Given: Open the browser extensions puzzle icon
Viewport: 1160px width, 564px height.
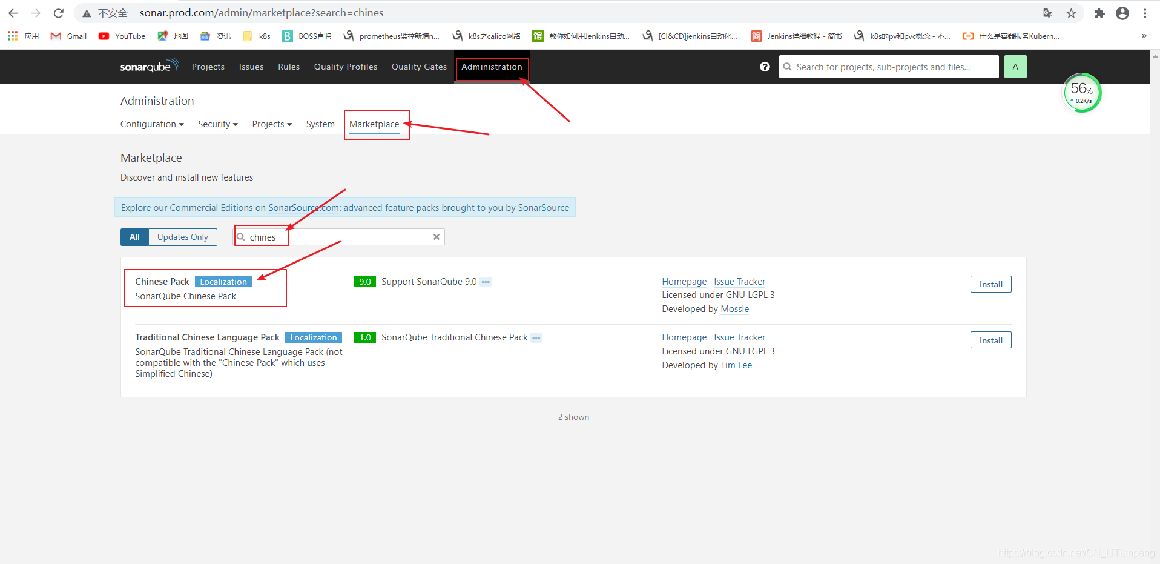Looking at the screenshot, I should point(1099,13).
